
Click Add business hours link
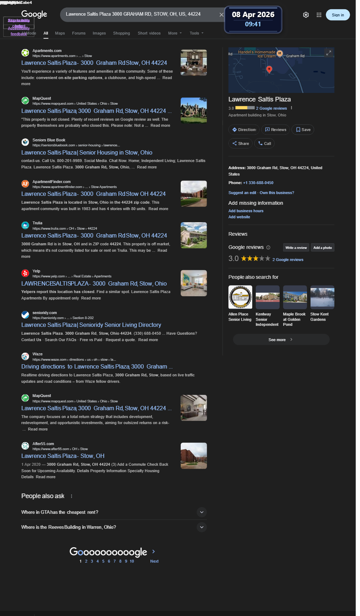(246, 211)
